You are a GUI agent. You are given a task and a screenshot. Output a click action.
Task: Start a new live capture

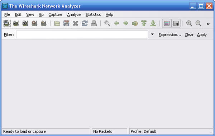click(x=25, y=23)
